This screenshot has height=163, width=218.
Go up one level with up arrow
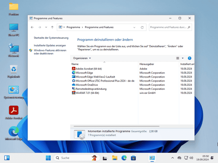click(52, 27)
